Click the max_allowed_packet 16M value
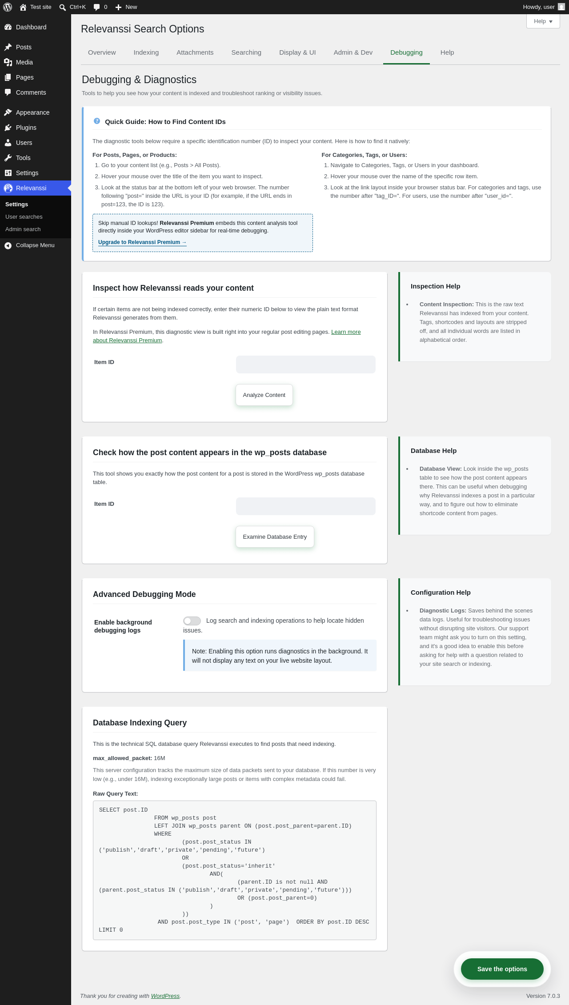 160,758
